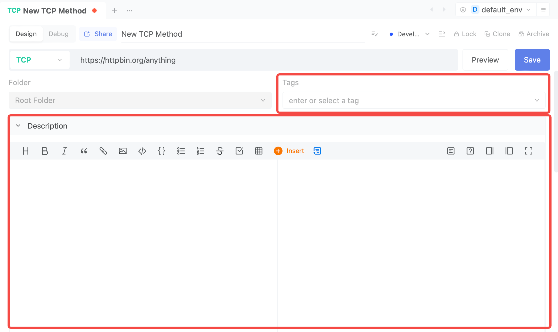This screenshot has width=558, height=332.
Task: Insert a task checklist item
Action: [x=239, y=151]
